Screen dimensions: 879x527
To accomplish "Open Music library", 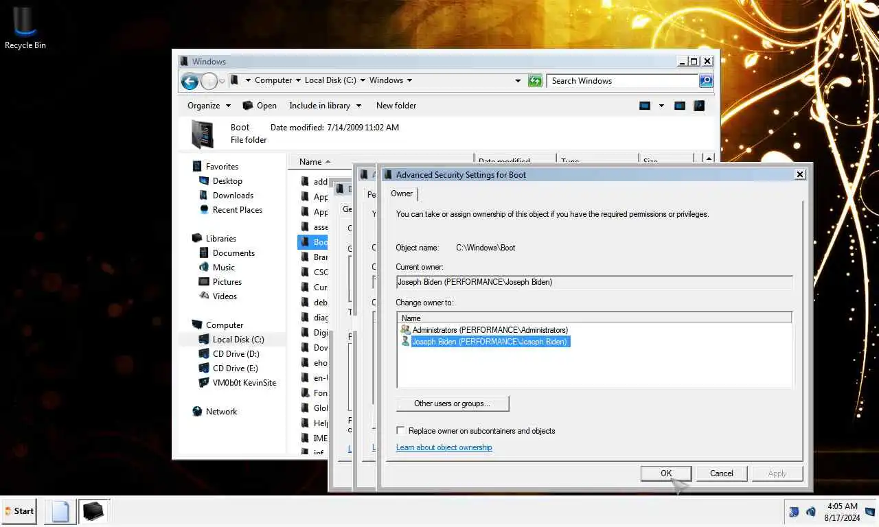I will click(223, 268).
